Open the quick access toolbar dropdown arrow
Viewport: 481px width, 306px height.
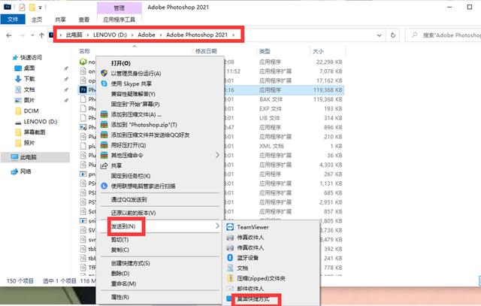[x=40, y=8]
